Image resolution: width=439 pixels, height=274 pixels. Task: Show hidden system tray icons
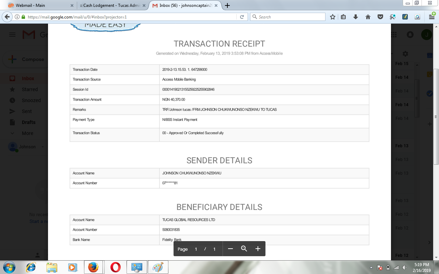point(371,267)
